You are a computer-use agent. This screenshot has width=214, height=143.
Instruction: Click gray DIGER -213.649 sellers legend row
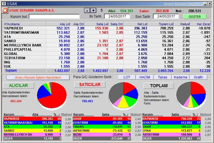click(102, 138)
